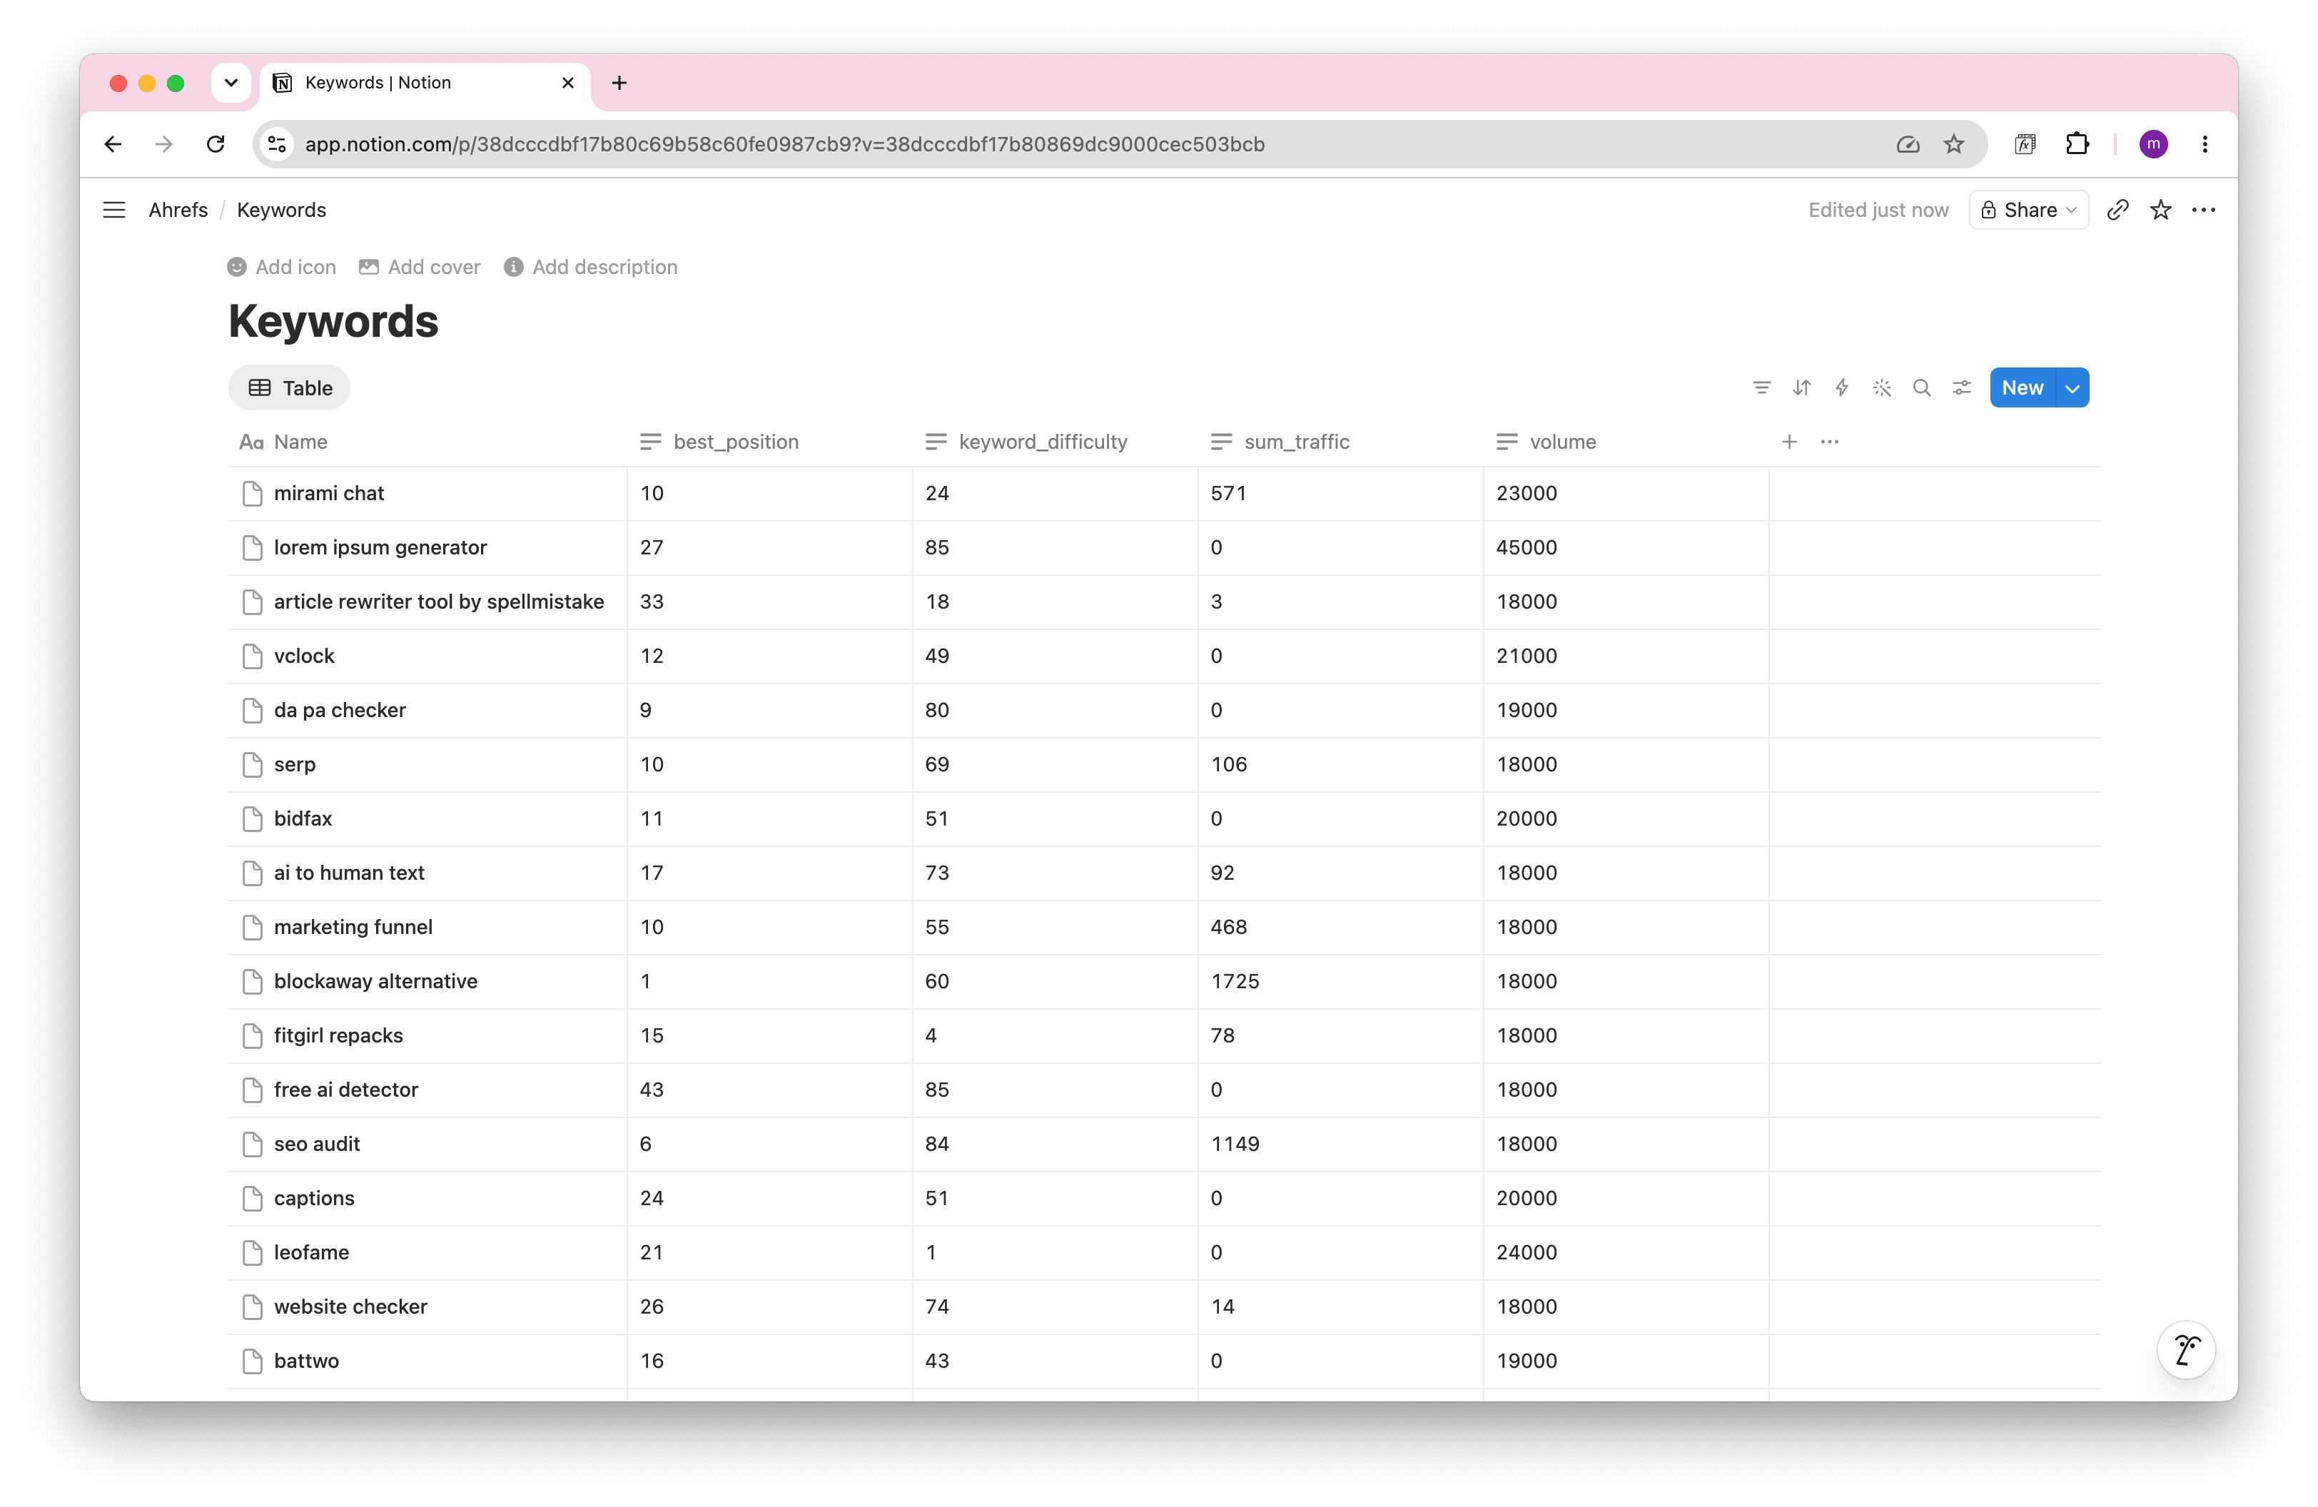Click the site information icon in address bar

(x=278, y=144)
